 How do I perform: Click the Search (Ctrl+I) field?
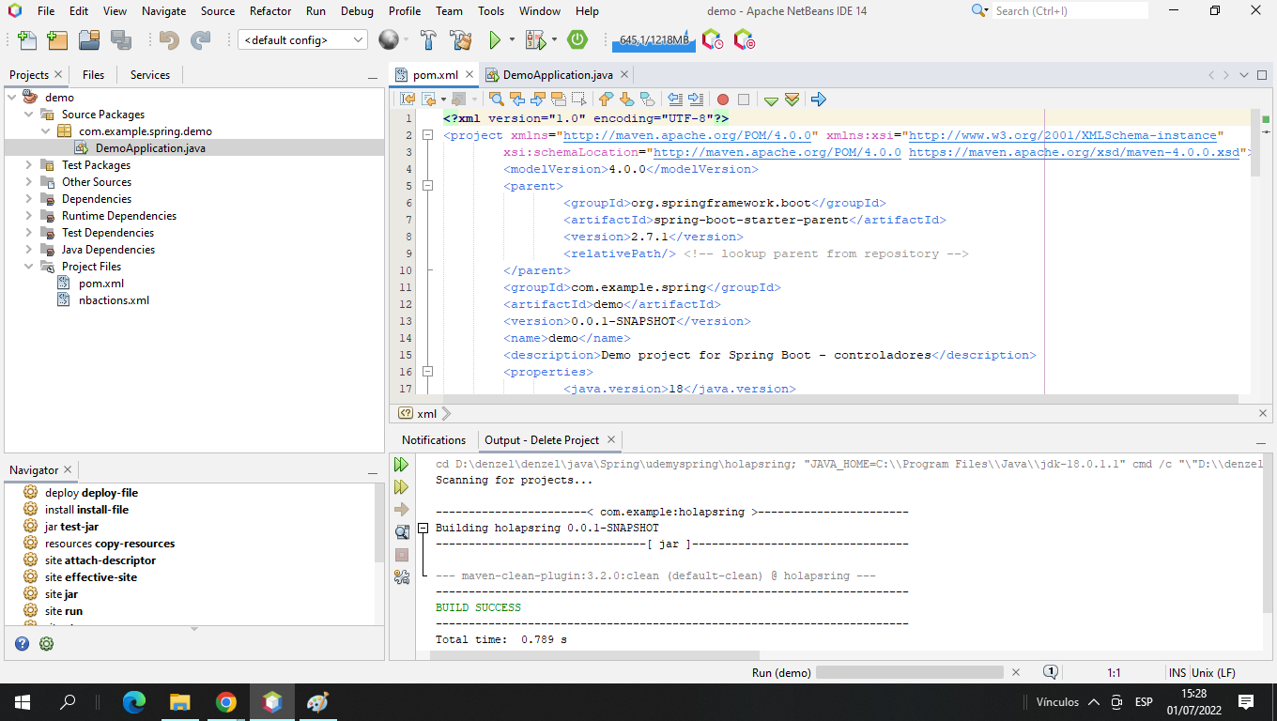[x=1069, y=10]
